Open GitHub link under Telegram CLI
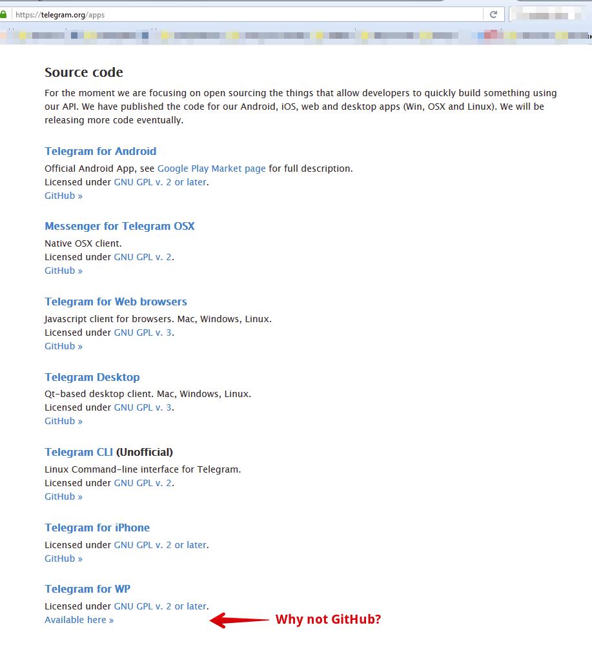592x645 pixels. point(63,497)
